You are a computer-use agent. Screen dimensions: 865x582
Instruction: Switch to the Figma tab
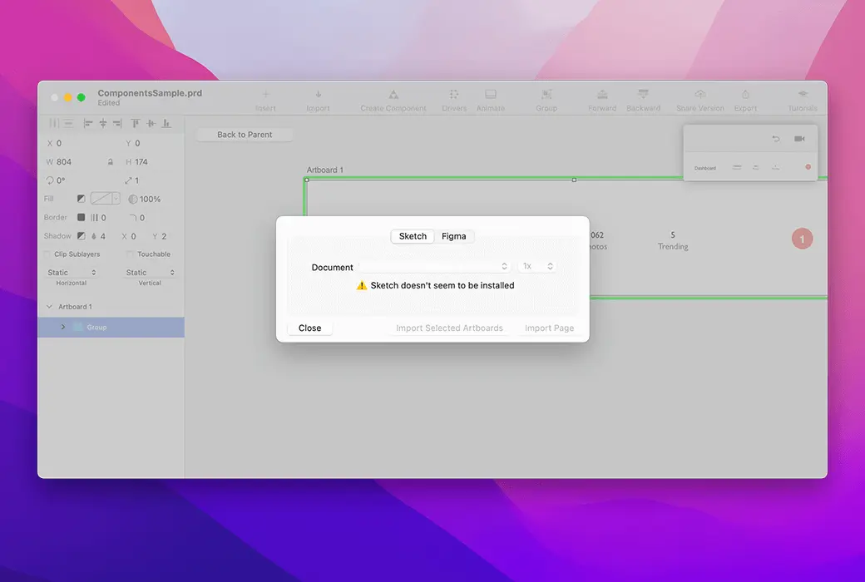coord(453,236)
